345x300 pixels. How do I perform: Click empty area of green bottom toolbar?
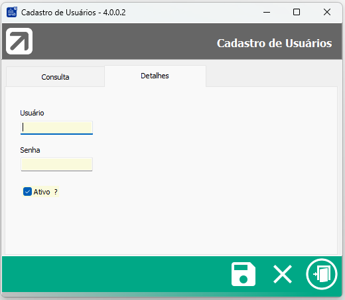pyautogui.click(x=115, y=274)
